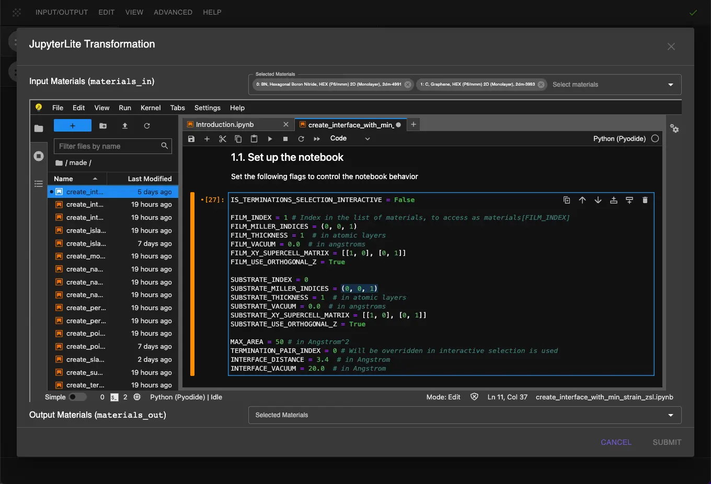Move the cell up with arrow icon

pyautogui.click(x=582, y=200)
